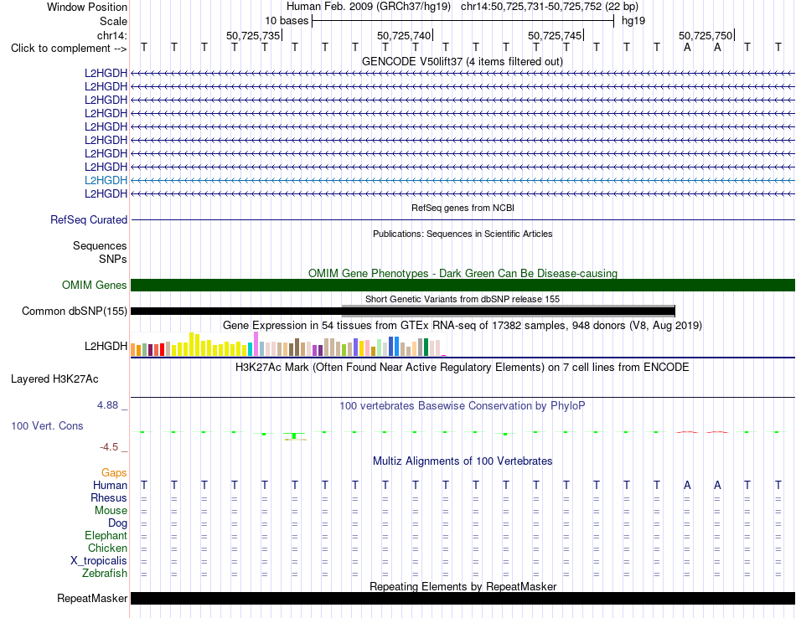The image size is (796, 618).
Task: Click the dark green OMIM gene bar
Action: (x=463, y=286)
